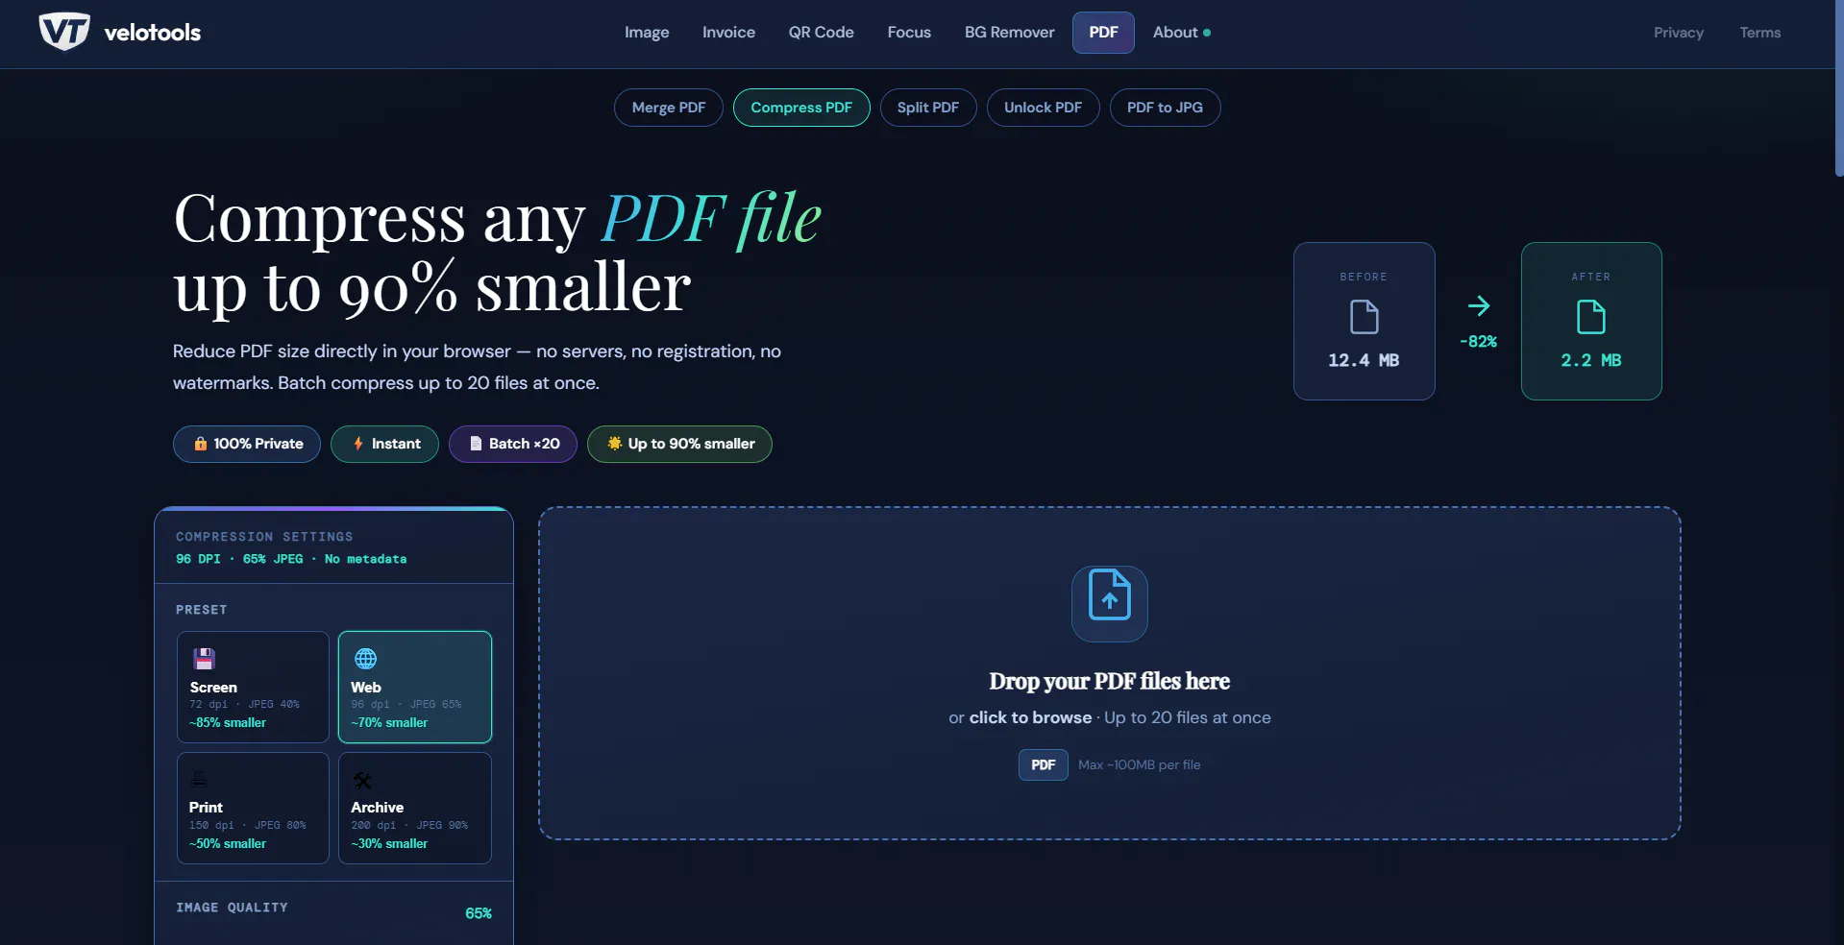Click the lock icon on 100% Private badge
Viewport: 1844px width, 945px height.
pyautogui.click(x=200, y=444)
